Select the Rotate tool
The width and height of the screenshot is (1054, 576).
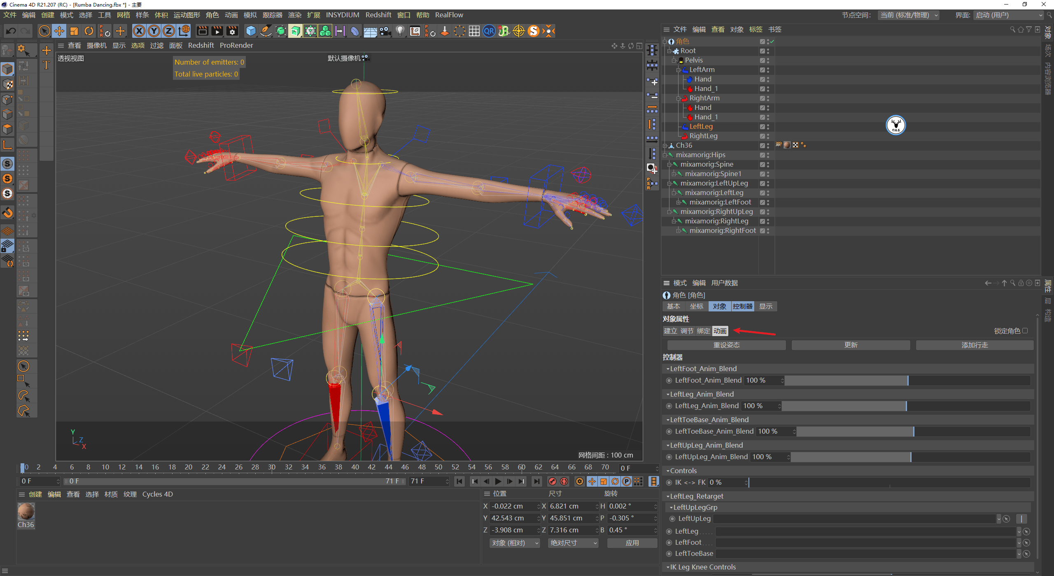pyautogui.click(x=89, y=31)
